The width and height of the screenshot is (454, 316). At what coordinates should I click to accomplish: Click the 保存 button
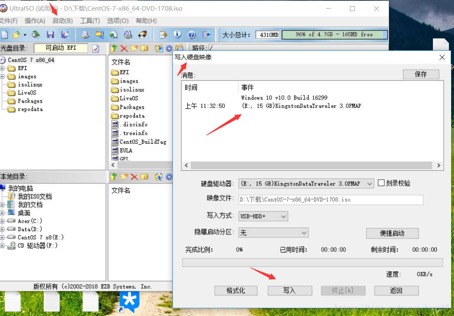pyautogui.click(x=421, y=74)
